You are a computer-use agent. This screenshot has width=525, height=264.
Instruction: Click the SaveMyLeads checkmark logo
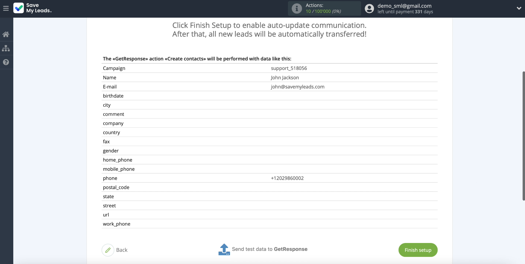tap(19, 8)
